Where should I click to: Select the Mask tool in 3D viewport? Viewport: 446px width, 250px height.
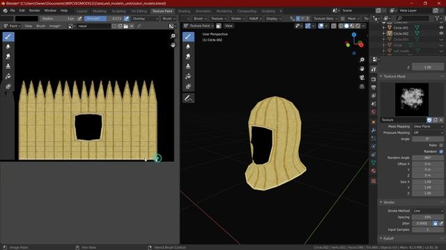[x=188, y=86]
